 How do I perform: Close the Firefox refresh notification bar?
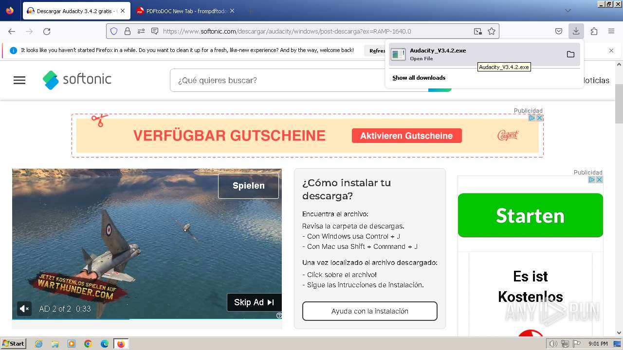pos(611,51)
